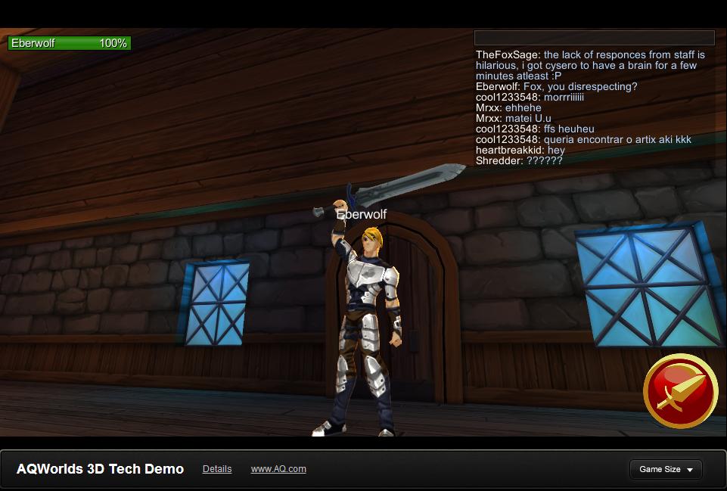Click the AQWorlds 3D Tech Demo title

pos(100,469)
